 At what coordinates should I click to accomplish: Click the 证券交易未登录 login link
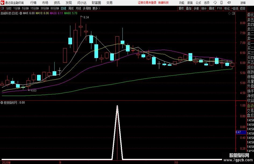[147, 3]
